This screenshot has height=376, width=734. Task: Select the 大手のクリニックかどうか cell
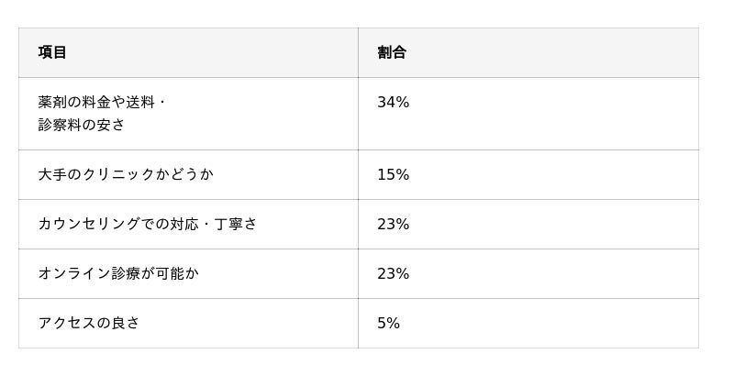click(126, 174)
